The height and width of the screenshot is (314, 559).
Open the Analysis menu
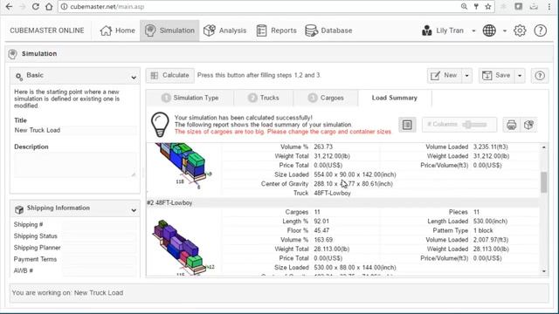pos(225,31)
